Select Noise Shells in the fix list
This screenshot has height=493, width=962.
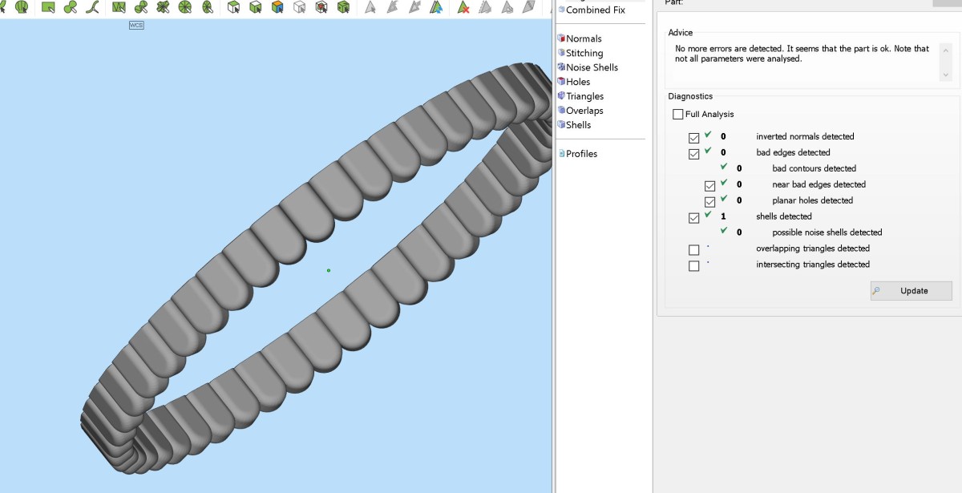592,67
